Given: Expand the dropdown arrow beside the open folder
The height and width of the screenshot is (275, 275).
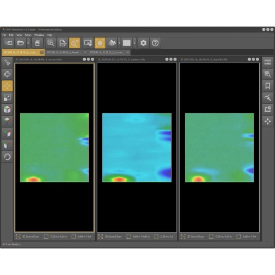Looking at the screenshot, I should 28,43.
